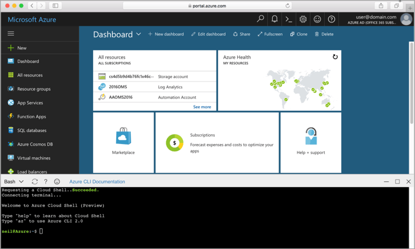Click the feedback smiley in top bar
Screen dimensions: 415x249
click(317, 19)
